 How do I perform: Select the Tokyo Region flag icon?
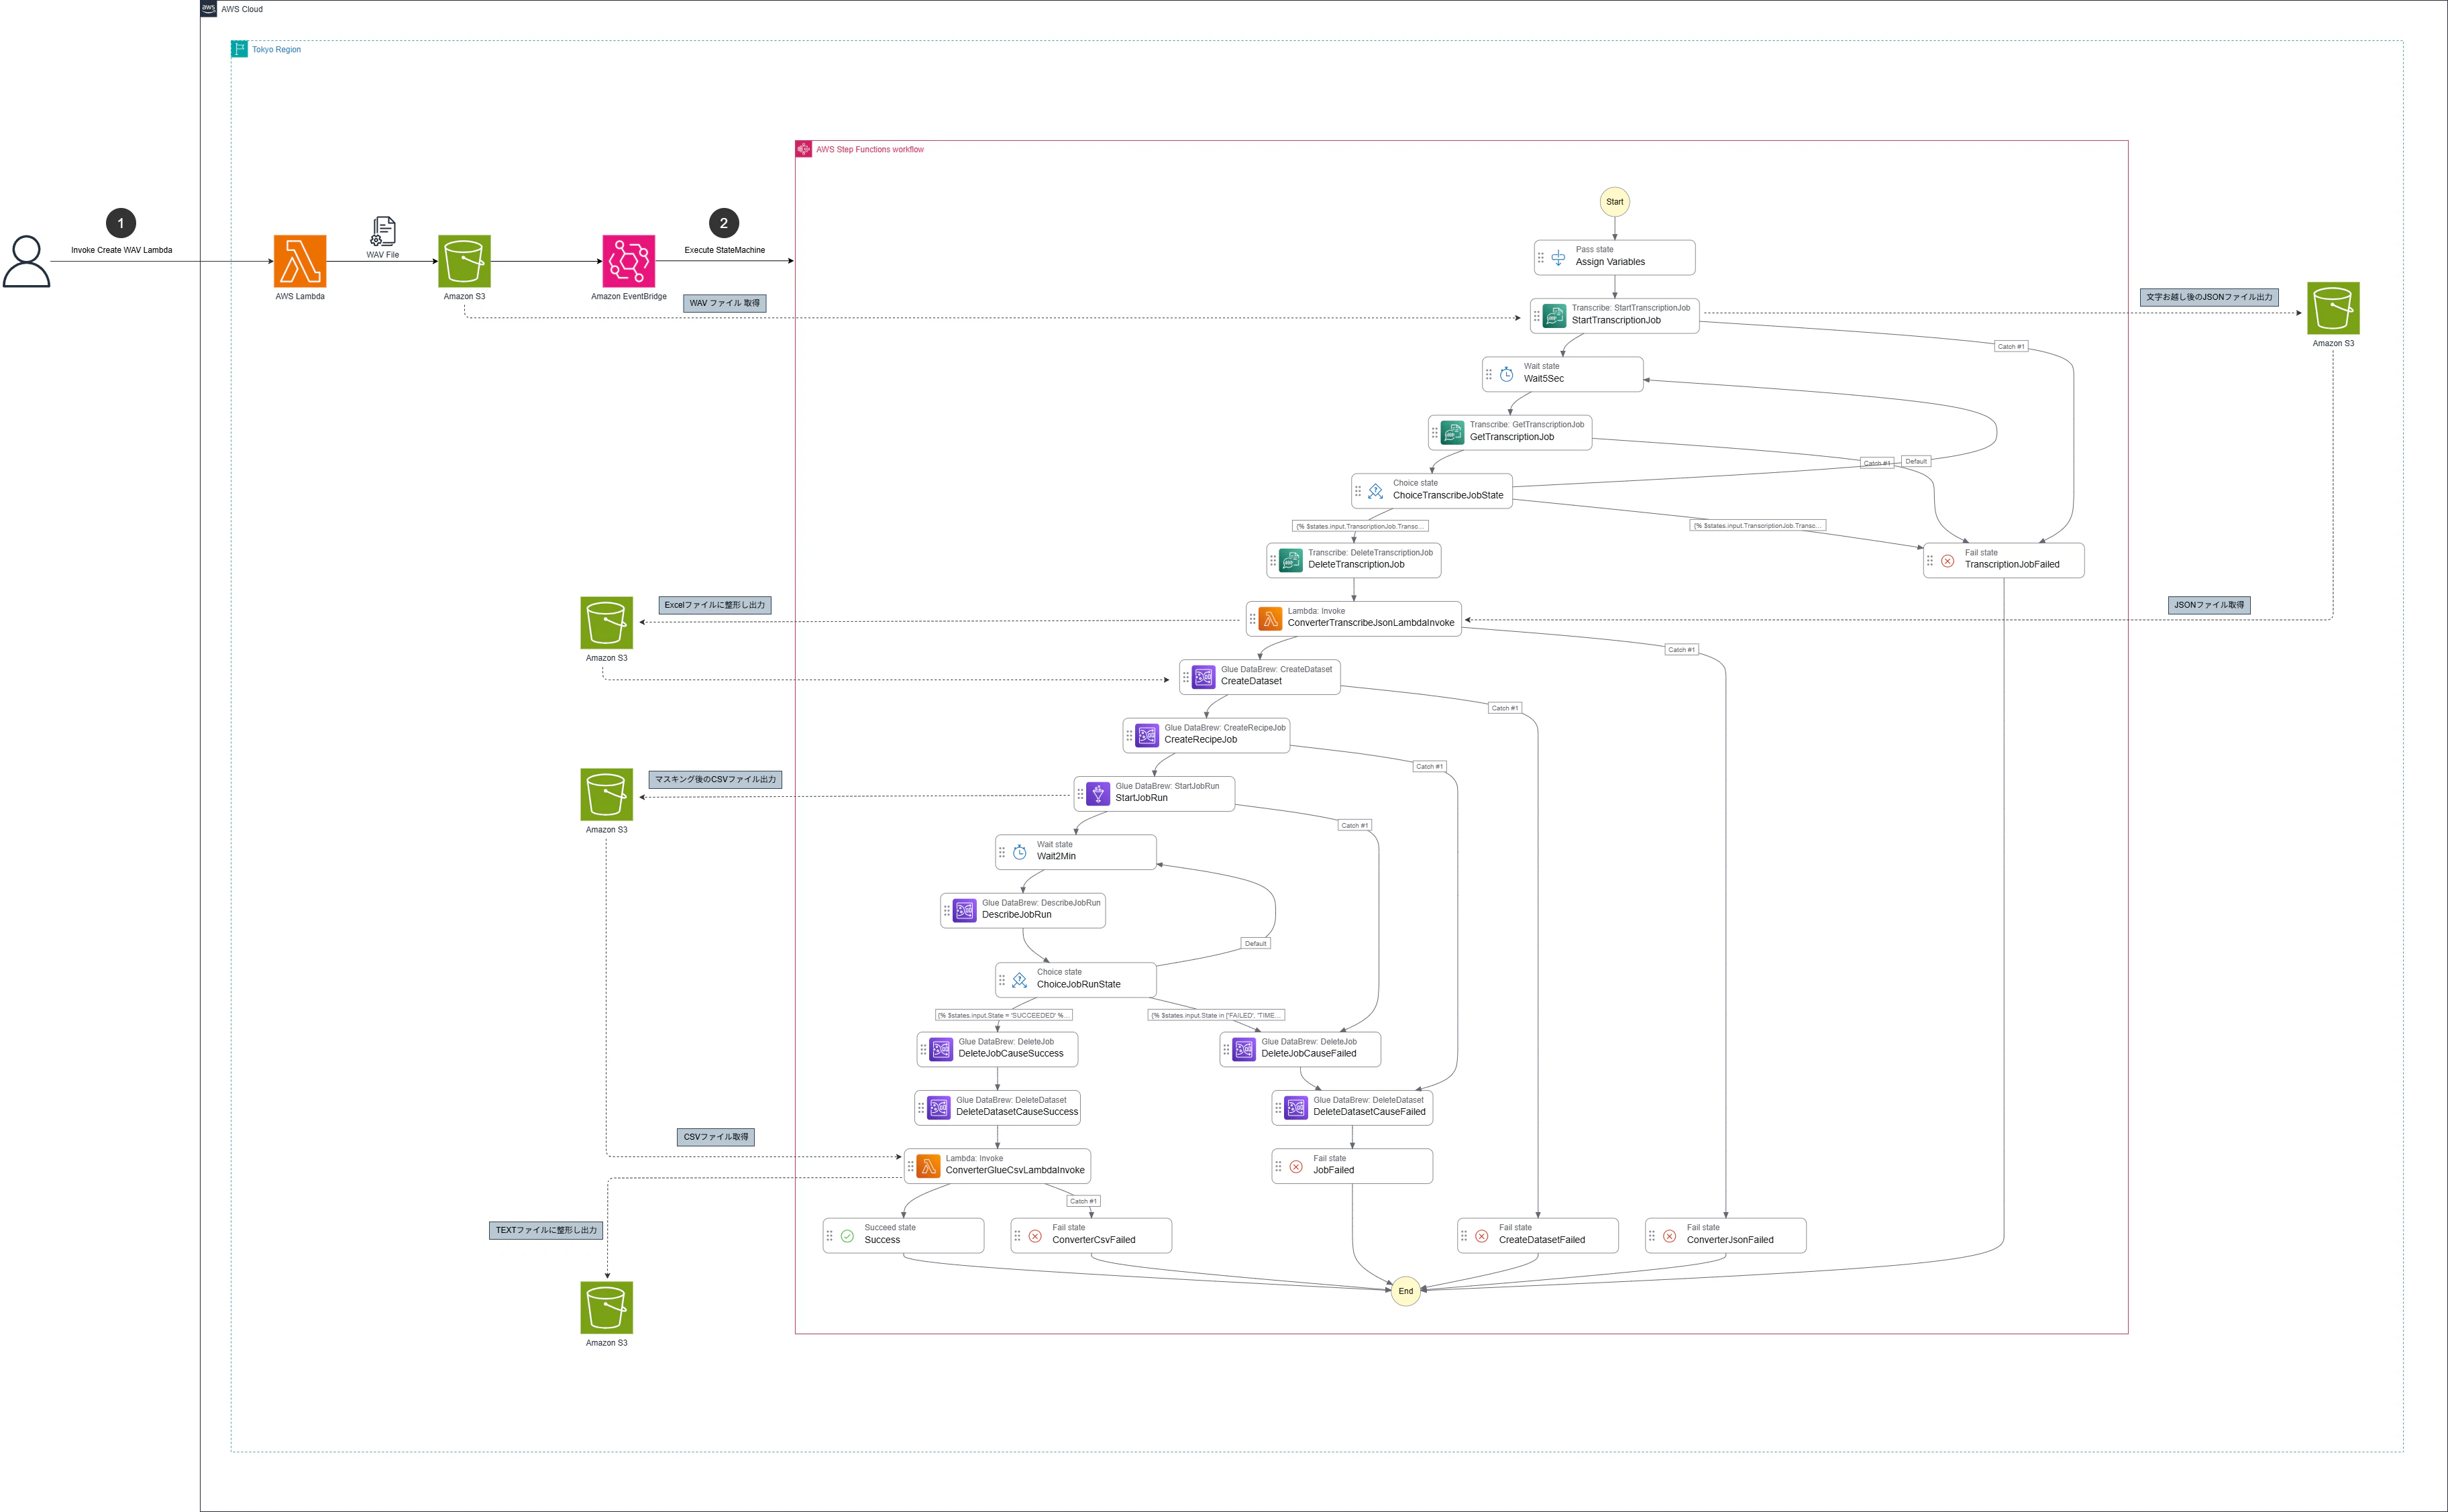point(240,49)
